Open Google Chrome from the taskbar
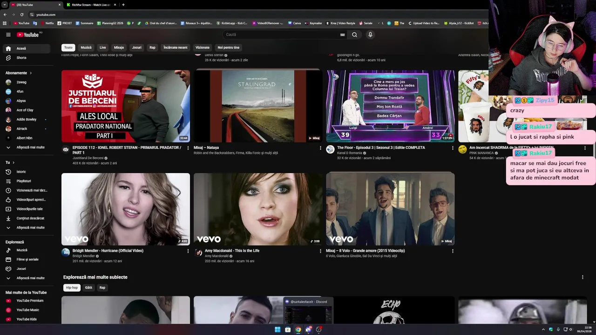 (x=298, y=329)
